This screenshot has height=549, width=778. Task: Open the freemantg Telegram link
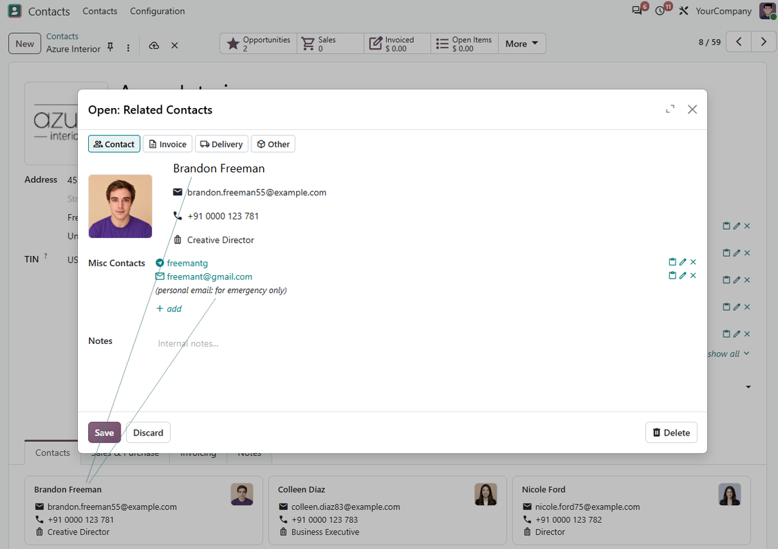pyautogui.click(x=187, y=263)
